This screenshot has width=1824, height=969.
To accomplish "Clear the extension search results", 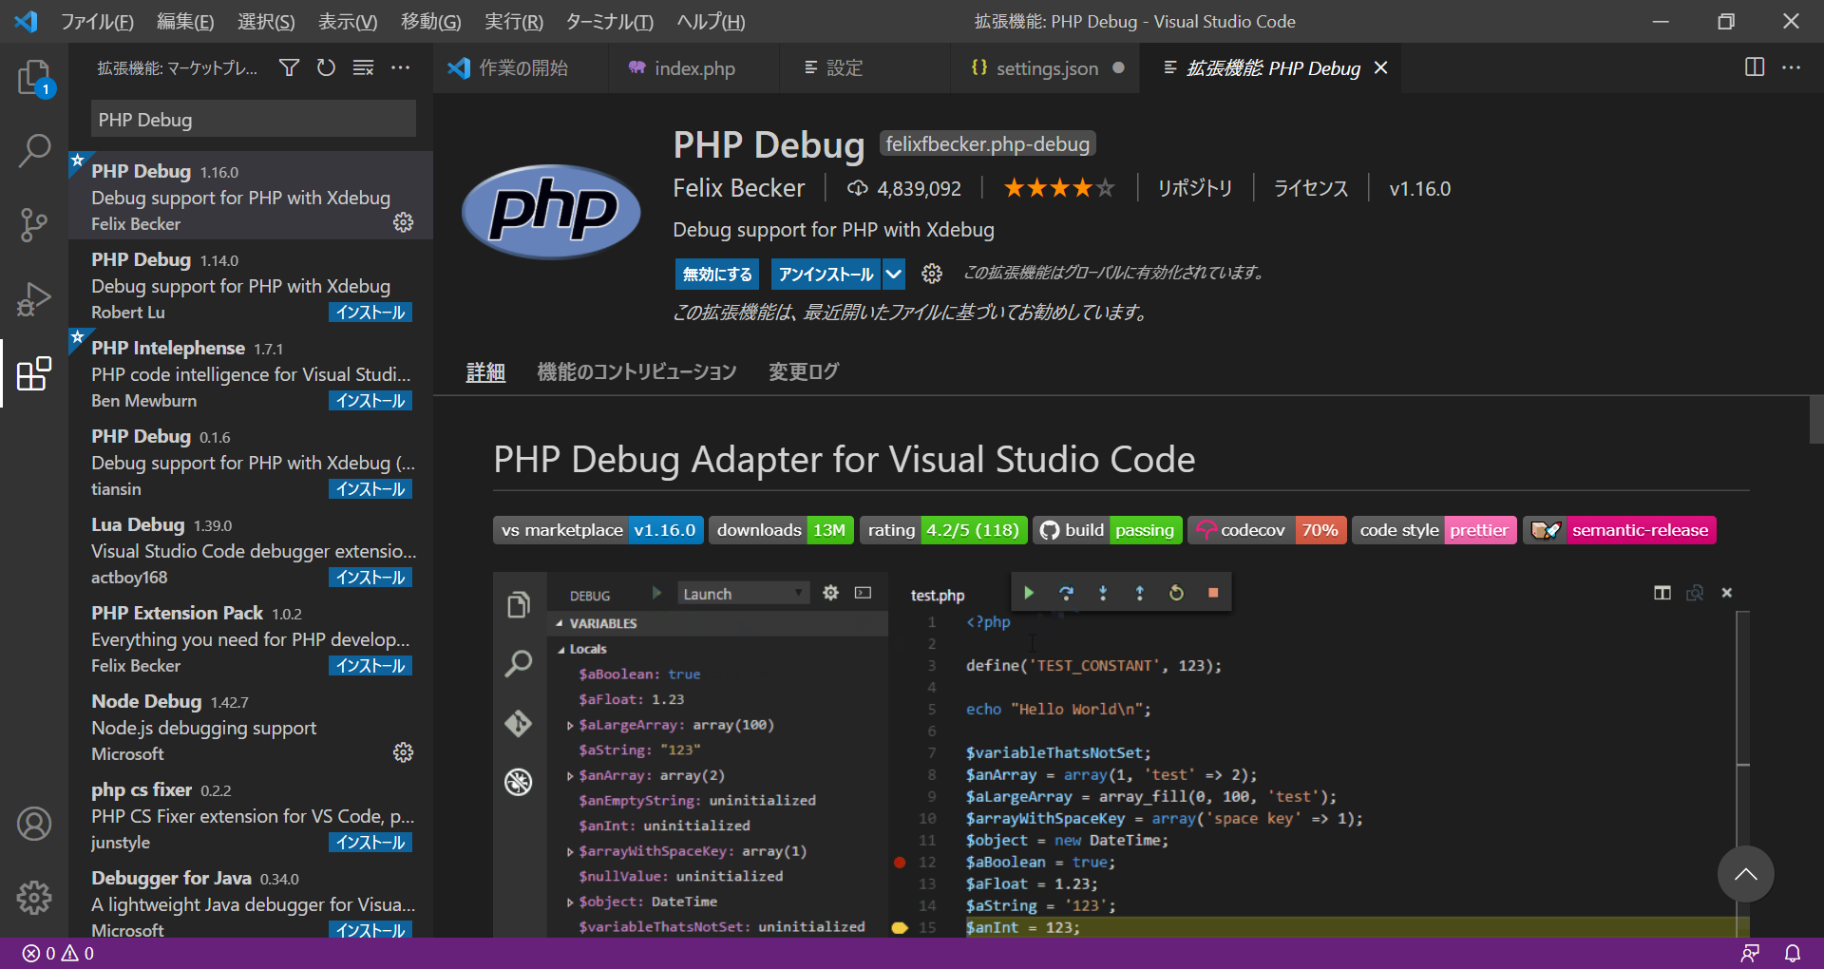I will click(x=363, y=67).
